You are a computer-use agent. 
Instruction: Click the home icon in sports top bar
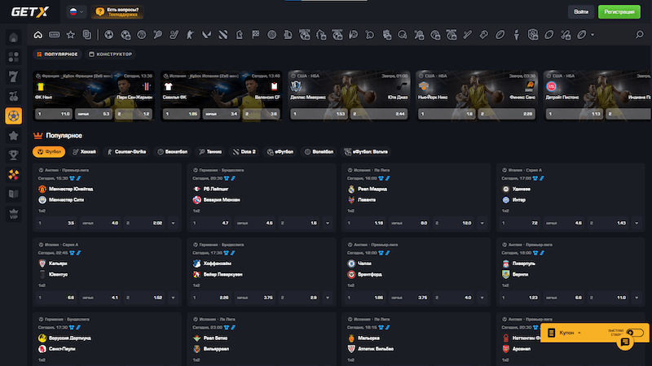click(37, 35)
